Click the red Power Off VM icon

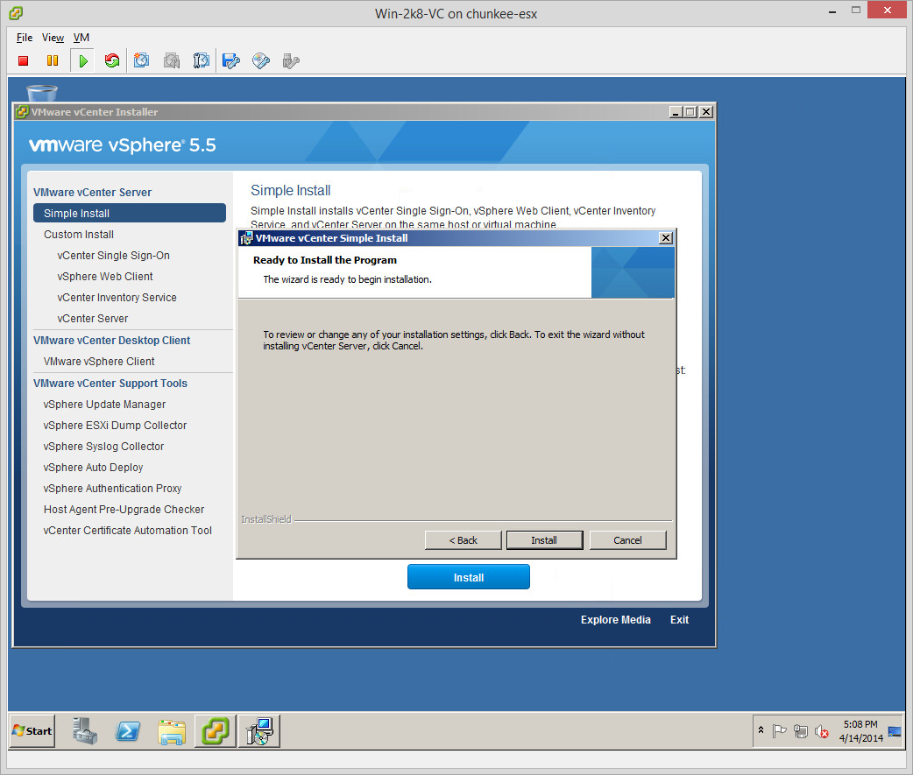(x=24, y=60)
